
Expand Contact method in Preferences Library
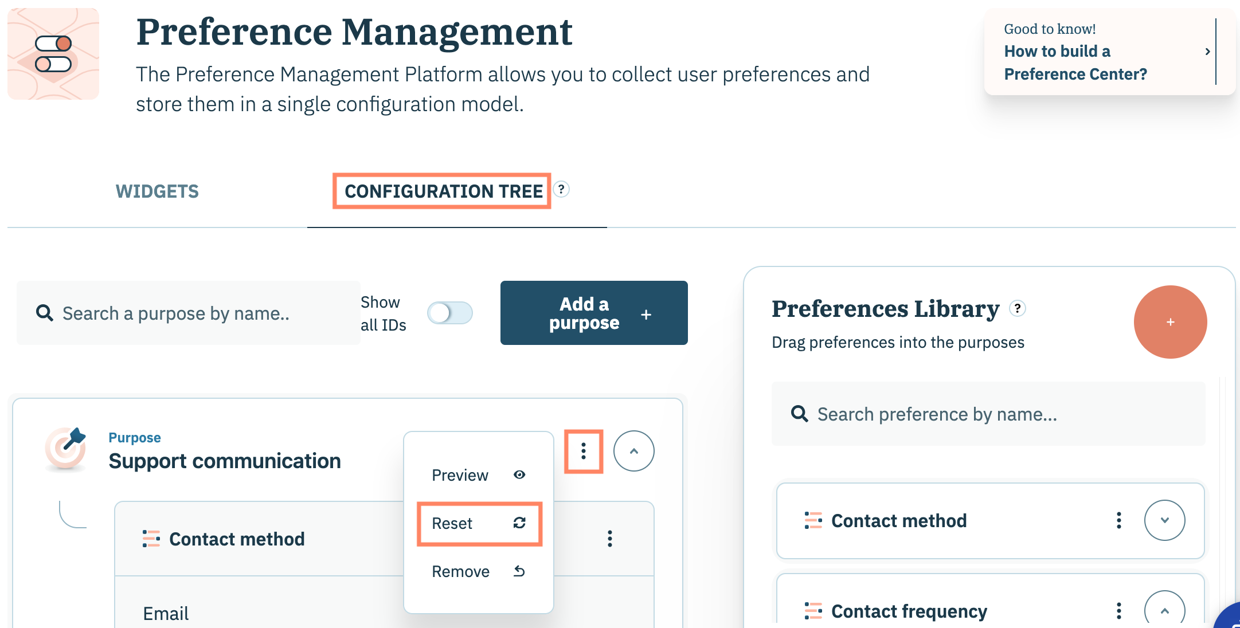(1164, 520)
